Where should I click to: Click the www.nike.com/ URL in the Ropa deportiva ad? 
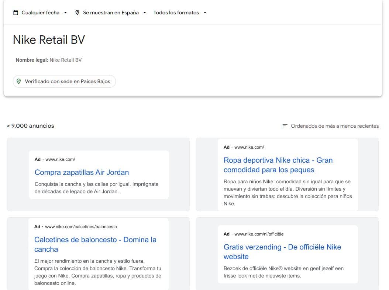249,147
